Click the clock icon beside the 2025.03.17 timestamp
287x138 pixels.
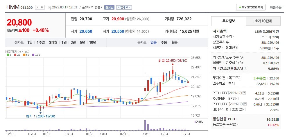point(49,8)
